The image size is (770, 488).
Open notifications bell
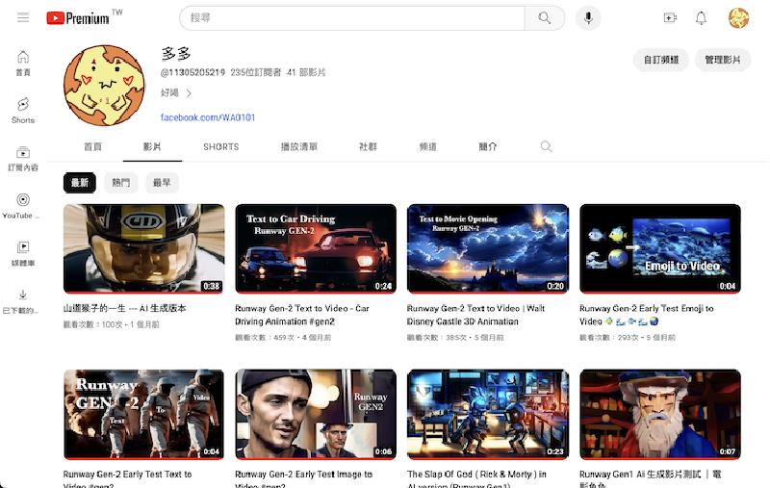pyautogui.click(x=701, y=18)
